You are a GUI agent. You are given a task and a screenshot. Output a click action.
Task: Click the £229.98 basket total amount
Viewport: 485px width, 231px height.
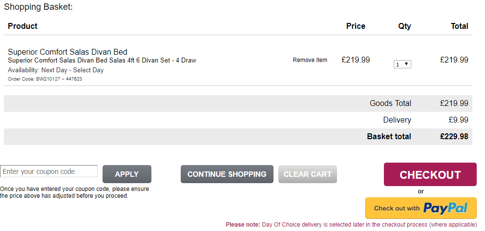(454, 136)
